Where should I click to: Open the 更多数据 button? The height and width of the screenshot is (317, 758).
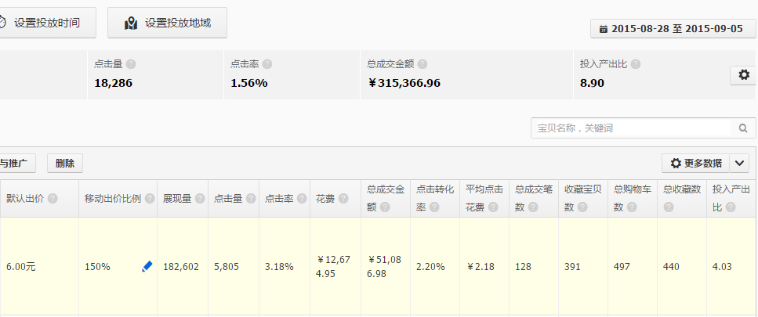tap(695, 163)
